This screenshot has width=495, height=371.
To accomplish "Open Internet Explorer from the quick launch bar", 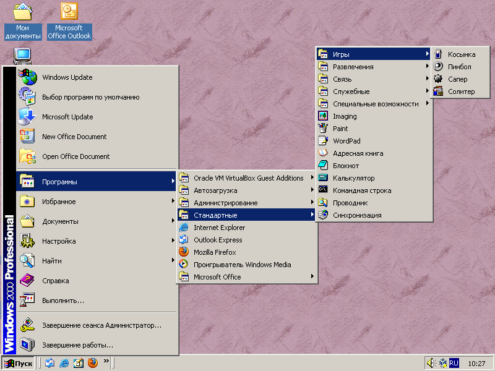I will [x=64, y=363].
